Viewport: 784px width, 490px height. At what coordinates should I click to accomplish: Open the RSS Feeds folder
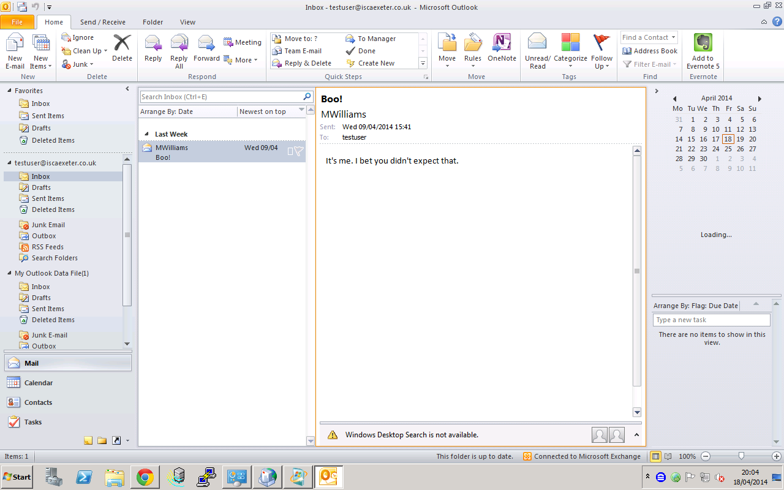pyautogui.click(x=48, y=247)
